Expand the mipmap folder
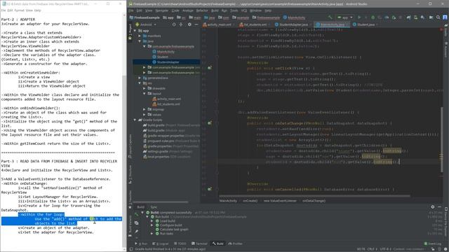Image resolution: width=449 pixels, height=252 pixels. click(x=145, y=109)
